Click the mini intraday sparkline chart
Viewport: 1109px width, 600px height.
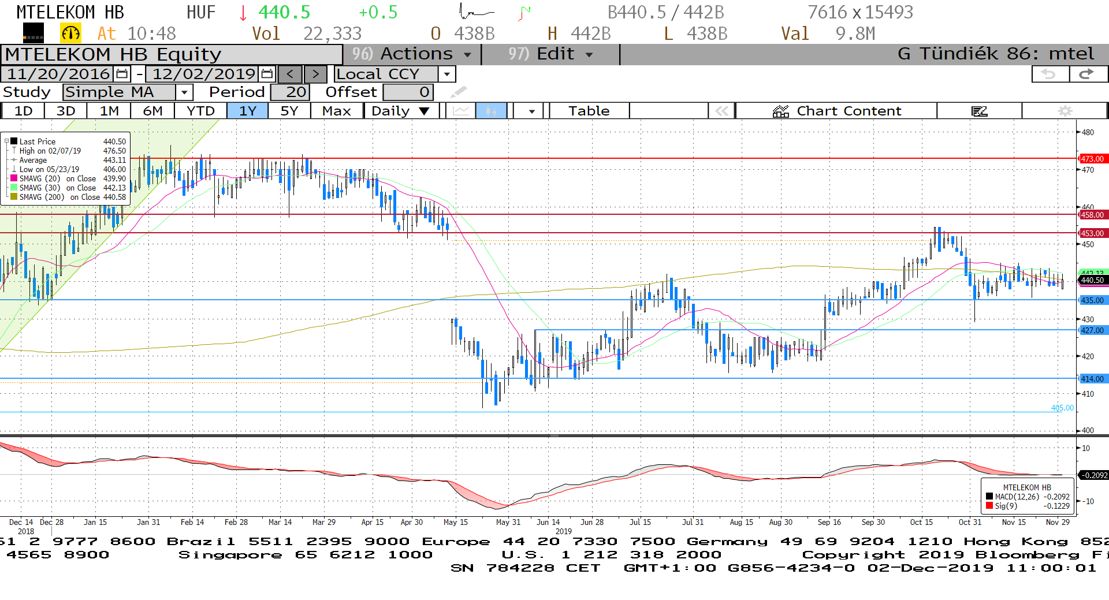point(477,12)
